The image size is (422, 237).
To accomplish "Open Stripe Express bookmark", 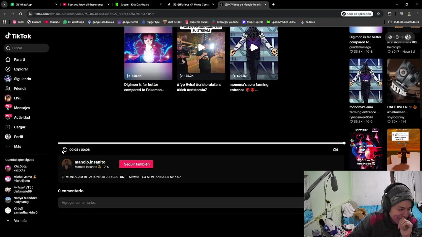I will click(253, 22).
